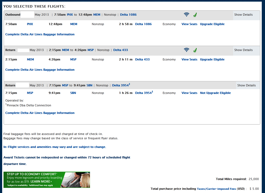The height and width of the screenshot is (193, 265).
Task: Click the Wi-Fi icon on Delta 1086 flight
Action: pos(186,15)
